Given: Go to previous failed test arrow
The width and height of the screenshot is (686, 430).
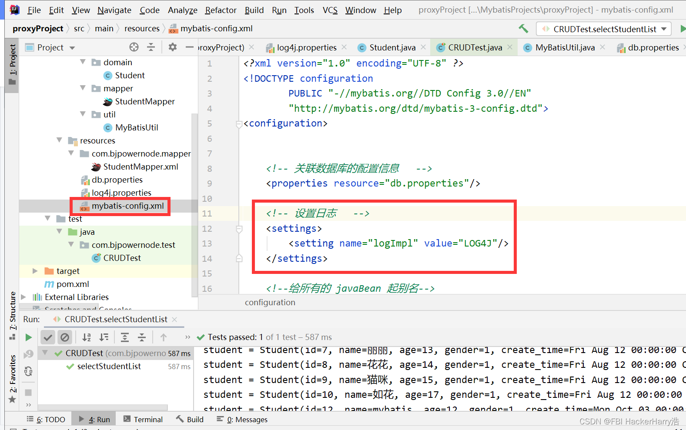Looking at the screenshot, I should point(164,337).
